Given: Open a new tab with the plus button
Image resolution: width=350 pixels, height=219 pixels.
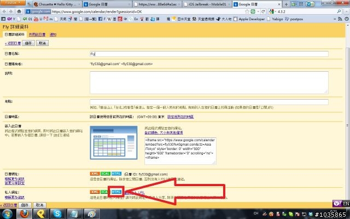Looking at the screenshot, I should [x=286, y=4].
